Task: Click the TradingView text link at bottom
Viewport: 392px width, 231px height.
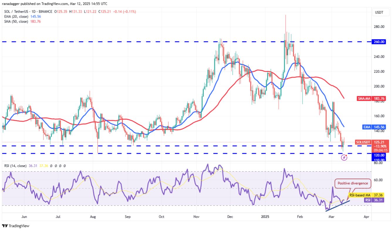Action: 19,226
